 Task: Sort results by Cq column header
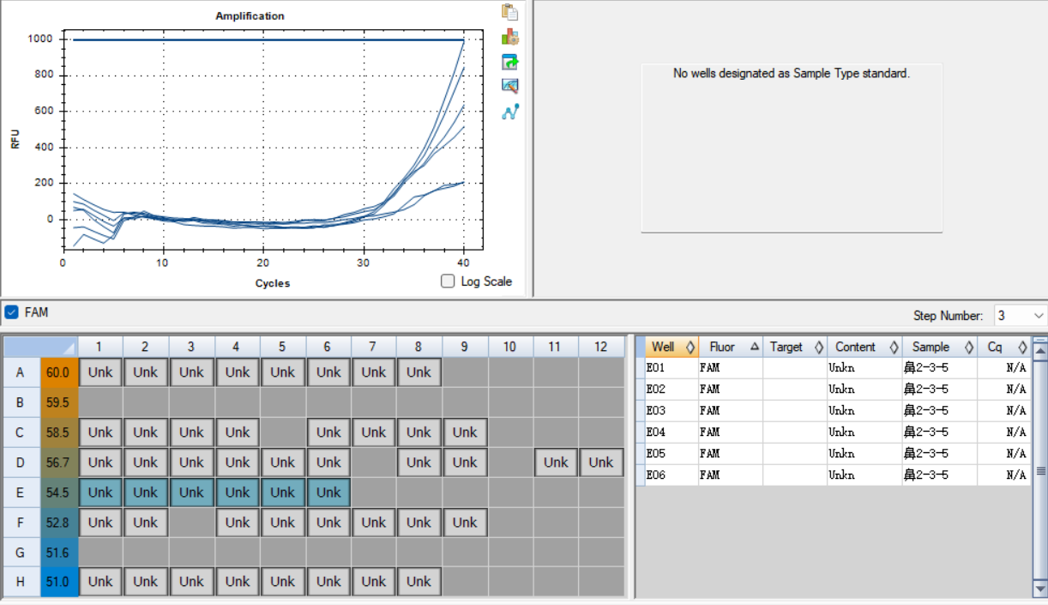coord(1004,347)
